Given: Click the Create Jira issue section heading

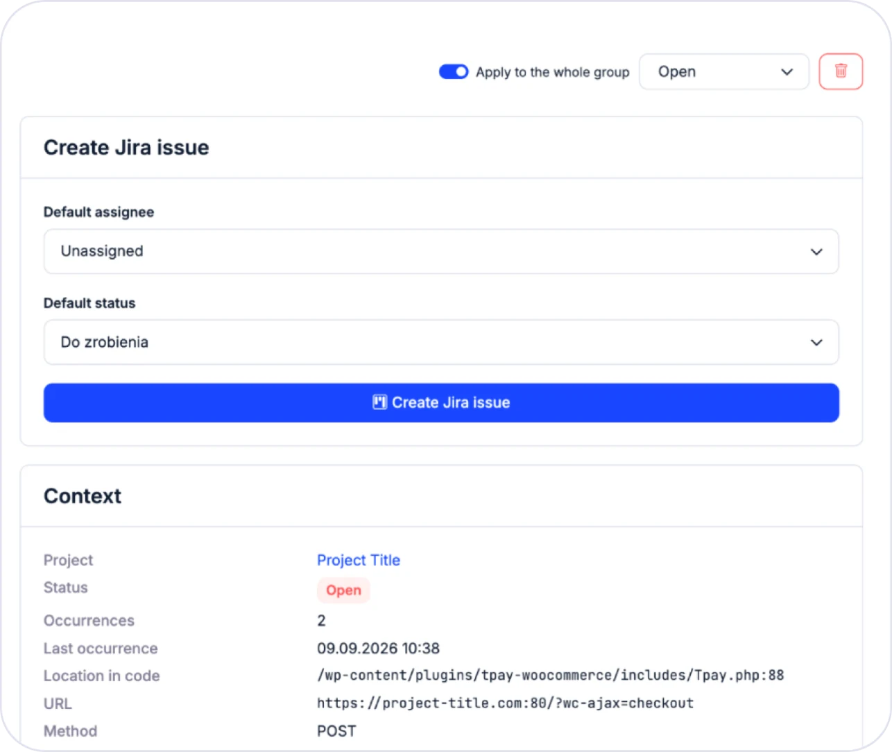Looking at the screenshot, I should [x=126, y=147].
